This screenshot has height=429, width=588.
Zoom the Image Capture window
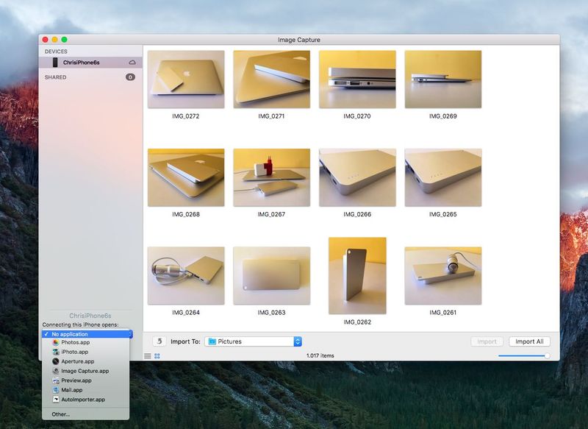[65, 40]
